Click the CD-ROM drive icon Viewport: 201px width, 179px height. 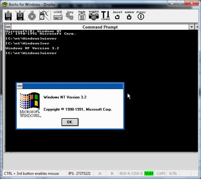coord(32,16)
